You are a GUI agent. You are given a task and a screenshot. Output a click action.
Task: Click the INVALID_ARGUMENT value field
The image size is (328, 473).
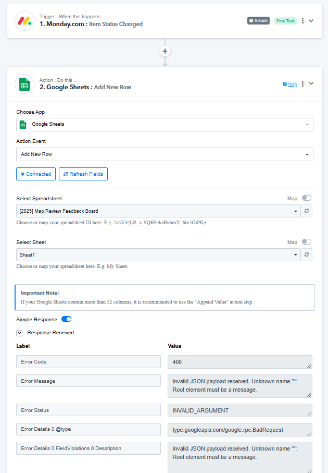(240, 410)
